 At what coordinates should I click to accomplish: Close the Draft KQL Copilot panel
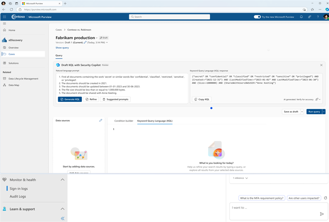321,65
